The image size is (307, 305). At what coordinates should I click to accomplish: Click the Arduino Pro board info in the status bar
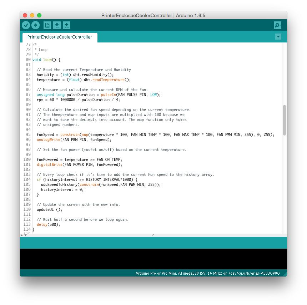point(207,273)
